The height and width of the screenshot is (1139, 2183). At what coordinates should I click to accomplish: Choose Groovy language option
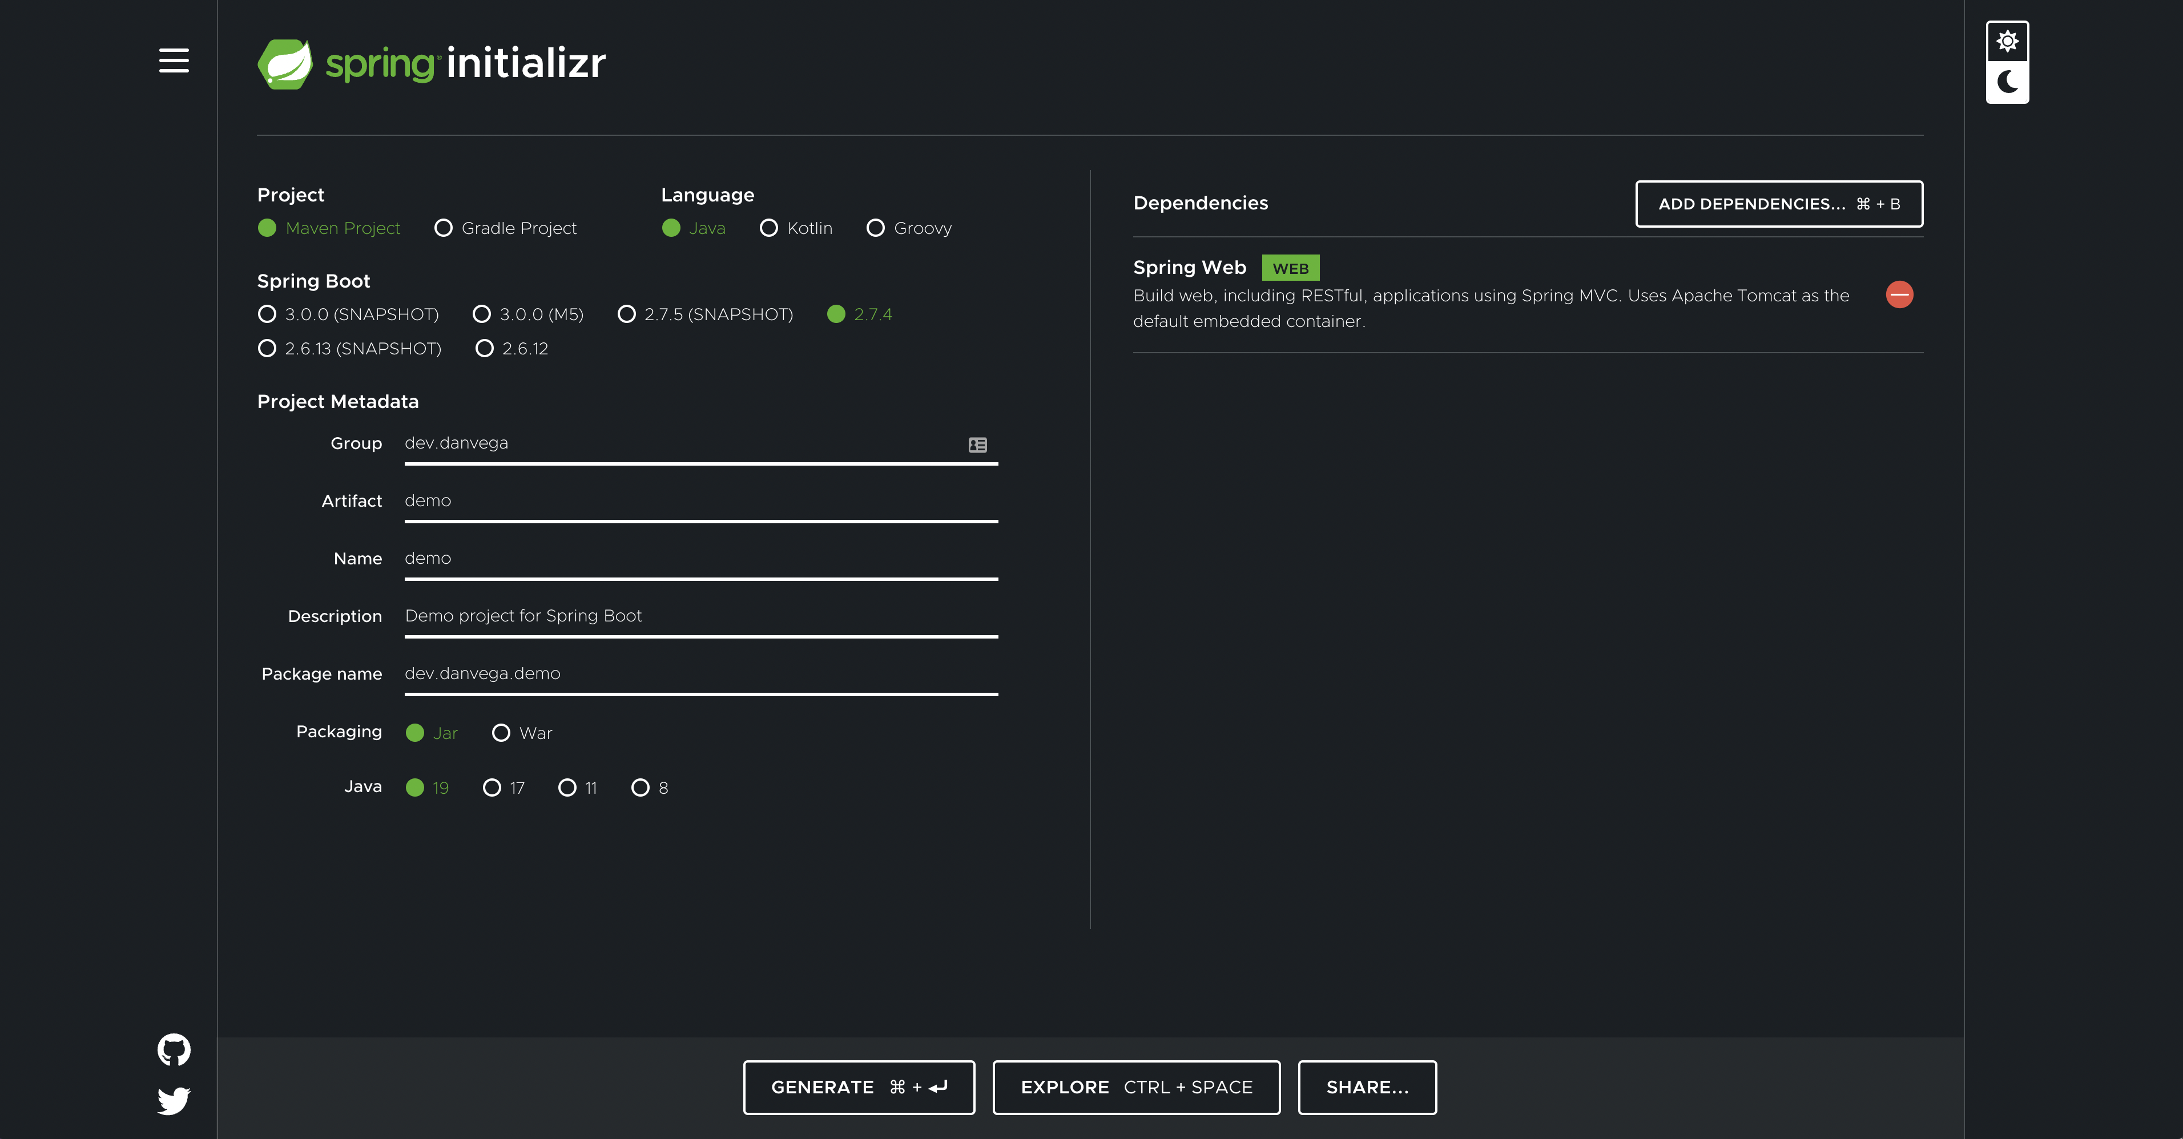875,228
